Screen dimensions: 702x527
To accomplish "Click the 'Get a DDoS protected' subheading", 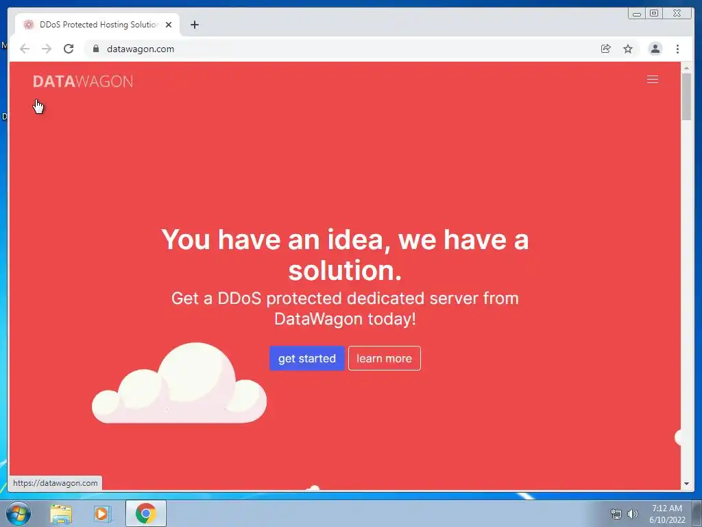I will click(x=345, y=308).
